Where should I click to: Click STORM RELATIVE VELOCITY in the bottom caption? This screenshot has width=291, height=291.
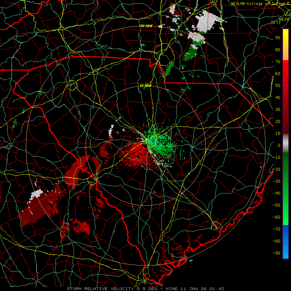[x=101, y=289]
